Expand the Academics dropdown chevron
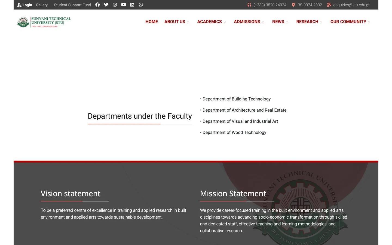The height and width of the screenshot is (245, 392). 225,22
